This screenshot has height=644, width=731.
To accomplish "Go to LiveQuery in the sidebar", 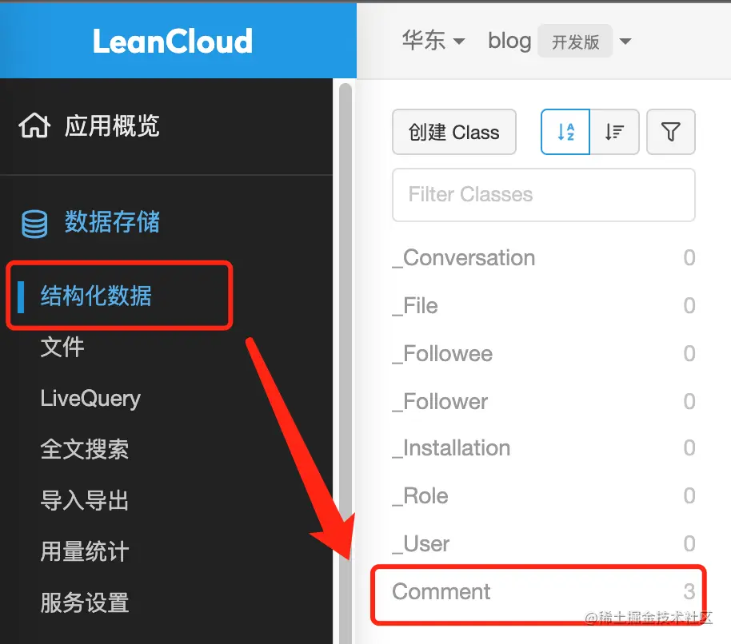I will 90,399.
